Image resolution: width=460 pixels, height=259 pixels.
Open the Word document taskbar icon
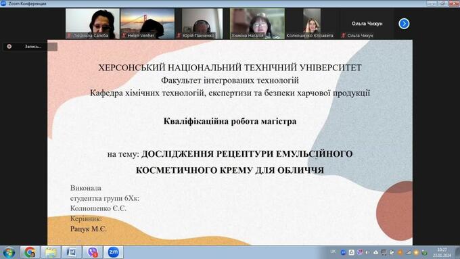72,252
